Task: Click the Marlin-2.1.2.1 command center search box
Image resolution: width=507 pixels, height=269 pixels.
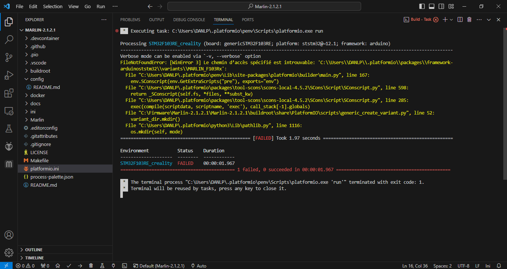Action: (x=264, y=6)
